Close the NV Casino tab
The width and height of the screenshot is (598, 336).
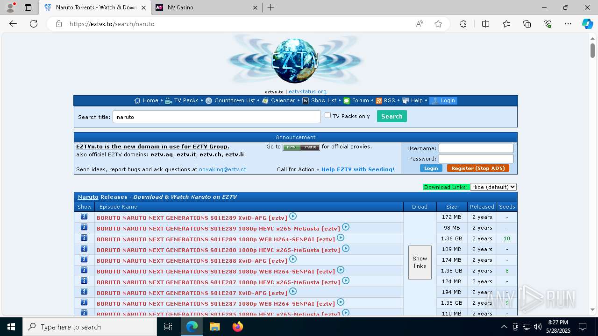pyautogui.click(x=255, y=7)
